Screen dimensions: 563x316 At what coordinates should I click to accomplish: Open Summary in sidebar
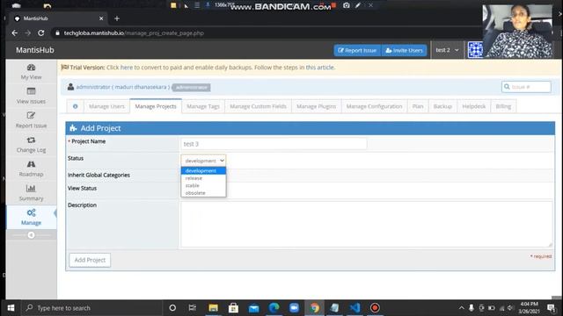pyautogui.click(x=32, y=193)
